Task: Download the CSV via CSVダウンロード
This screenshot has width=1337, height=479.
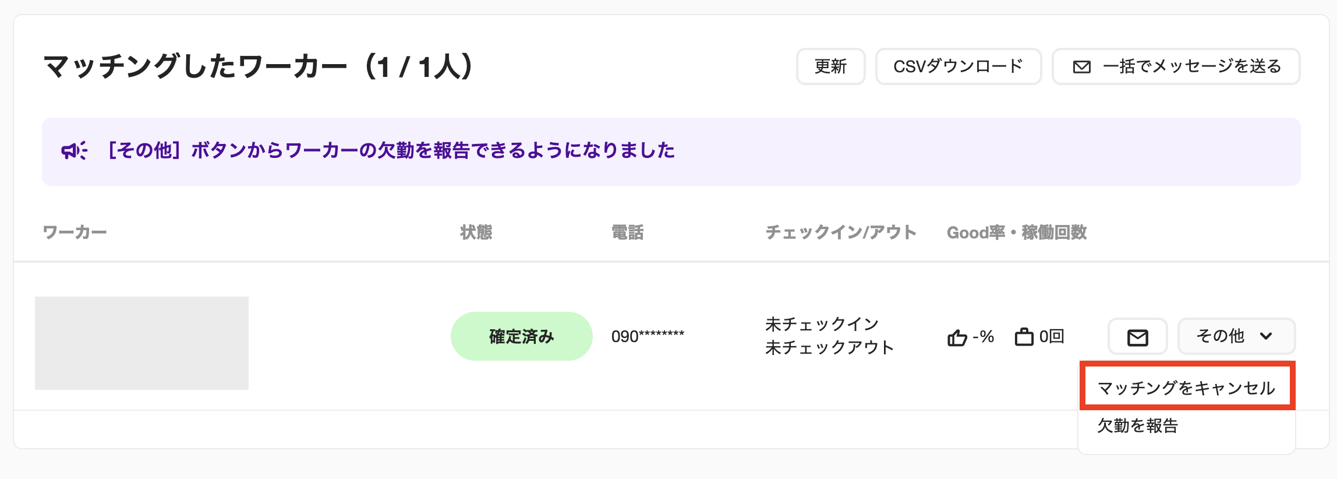Action: 958,66
